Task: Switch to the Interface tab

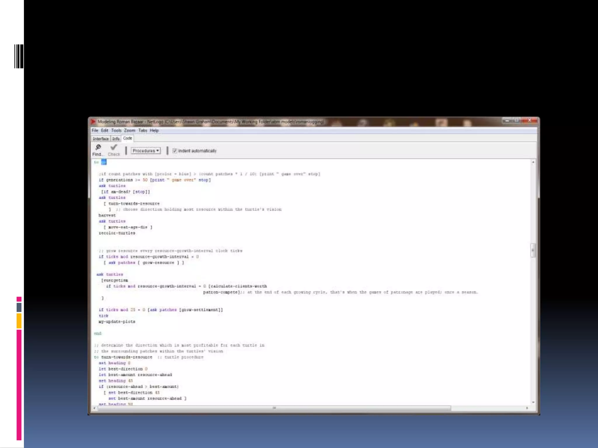Action: 101,139
